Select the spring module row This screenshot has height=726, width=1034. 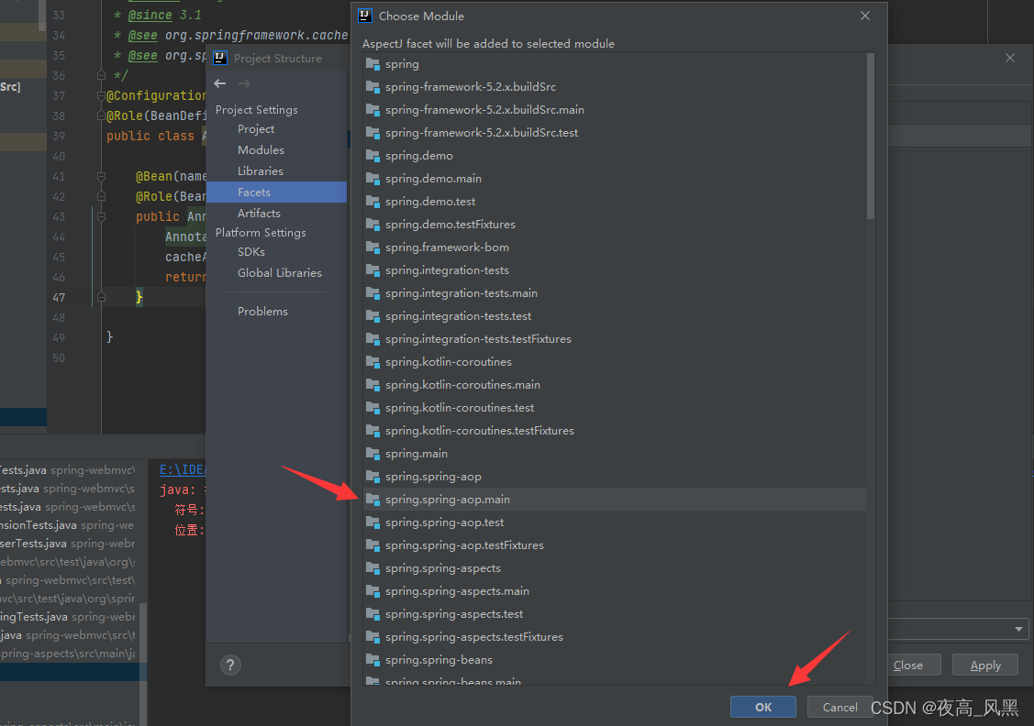(x=614, y=64)
